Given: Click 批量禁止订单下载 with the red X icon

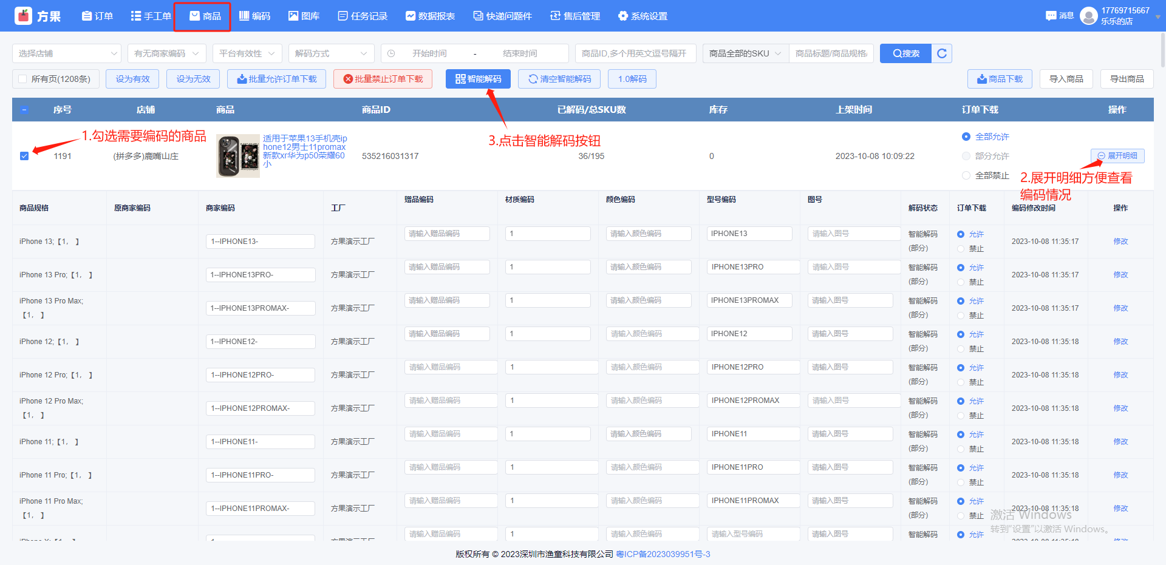Looking at the screenshot, I should tap(383, 79).
